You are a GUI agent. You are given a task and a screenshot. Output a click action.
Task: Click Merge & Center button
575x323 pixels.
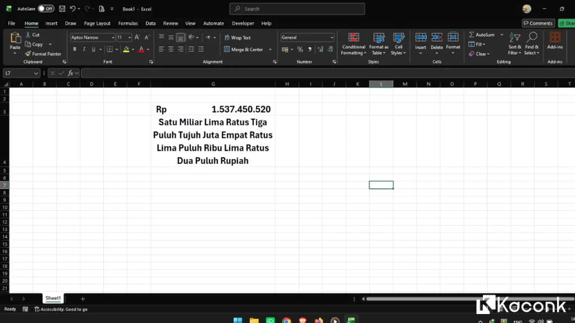click(x=243, y=49)
